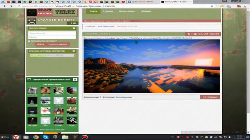
Task: Focus the password input field
Action: point(52,37)
